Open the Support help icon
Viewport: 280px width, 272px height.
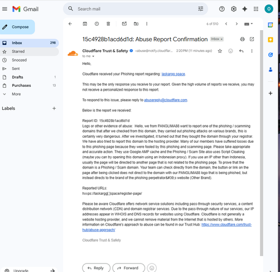point(222,9)
